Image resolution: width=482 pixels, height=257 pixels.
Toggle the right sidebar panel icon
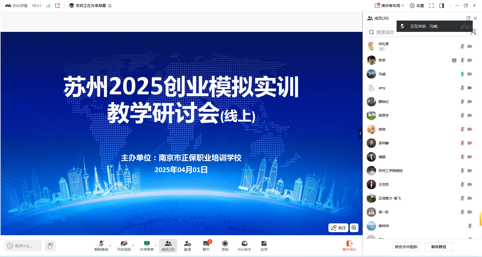pyautogui.click(x=442, y=6)
